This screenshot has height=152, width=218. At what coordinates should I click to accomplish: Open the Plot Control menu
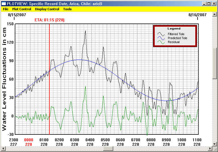pos(22,9)
